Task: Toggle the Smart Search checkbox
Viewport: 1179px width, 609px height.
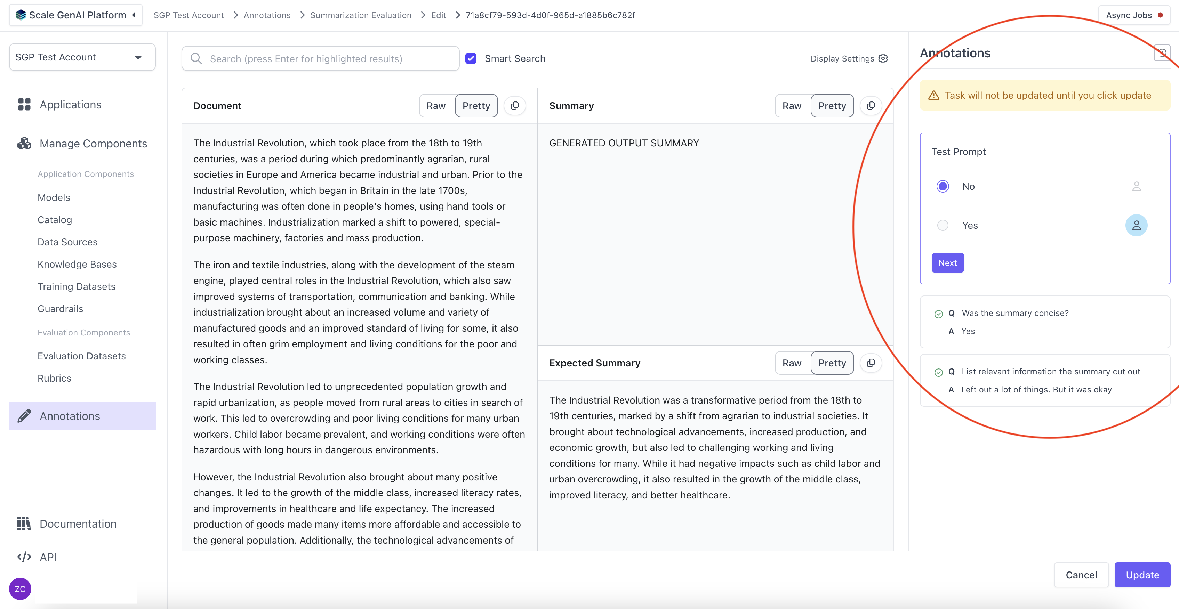Action: [x=471, y=58]
